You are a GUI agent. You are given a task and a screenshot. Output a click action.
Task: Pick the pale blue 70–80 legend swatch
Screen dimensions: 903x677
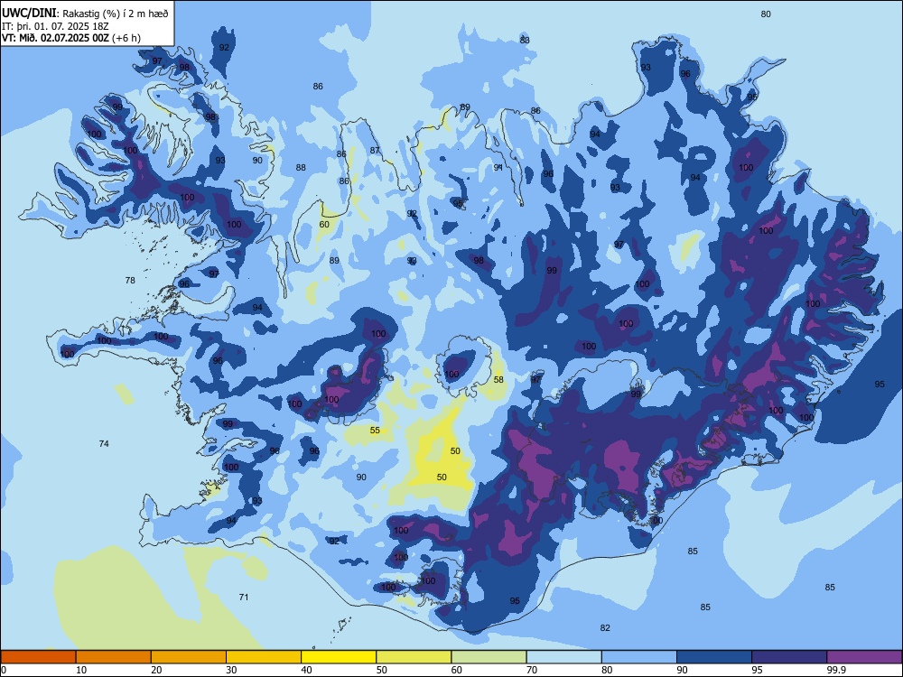pos(563,657)
